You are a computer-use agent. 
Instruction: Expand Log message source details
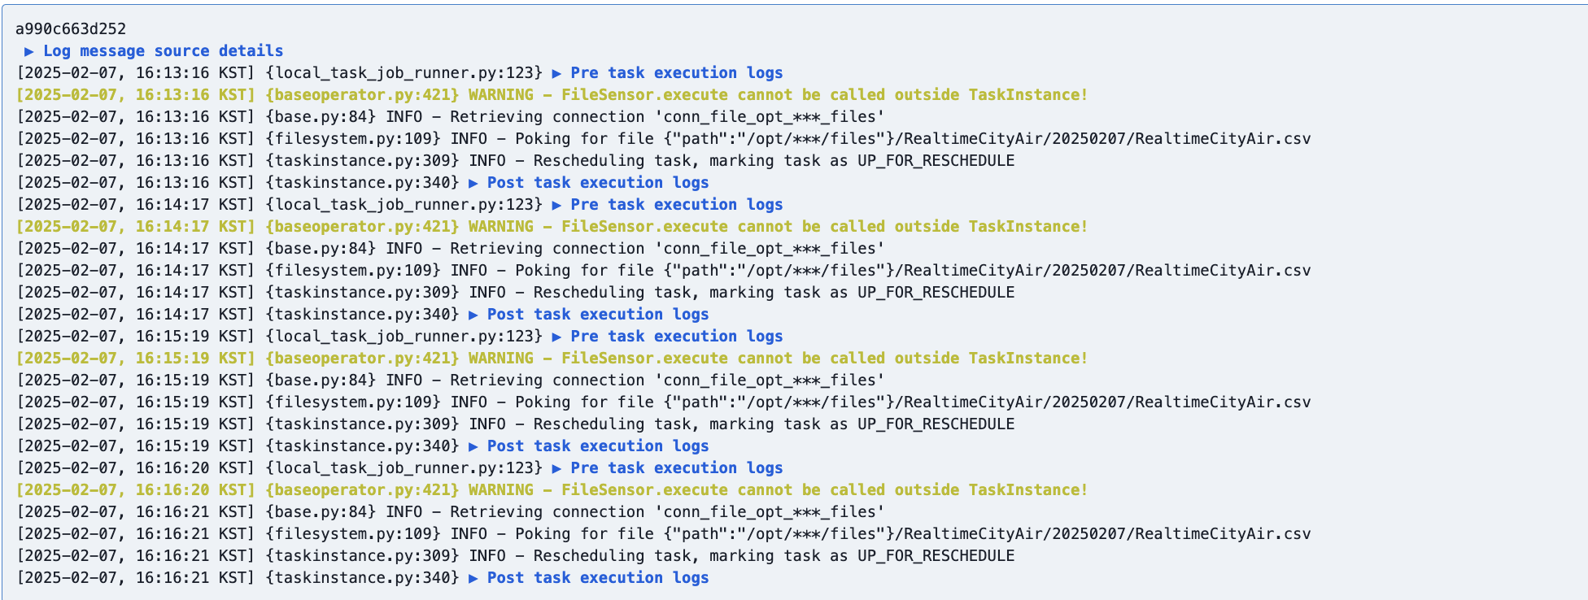coord(154,51)
